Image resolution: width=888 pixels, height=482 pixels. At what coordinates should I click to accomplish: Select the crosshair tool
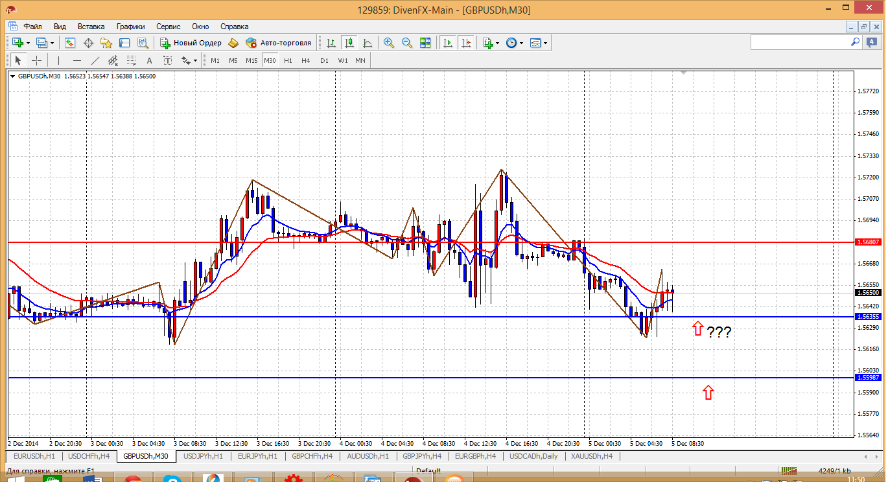[x=37, y=60]
